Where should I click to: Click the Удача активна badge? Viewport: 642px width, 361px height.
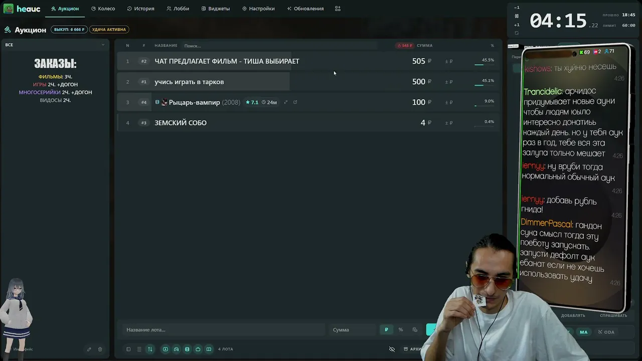(x=109, y=30)
